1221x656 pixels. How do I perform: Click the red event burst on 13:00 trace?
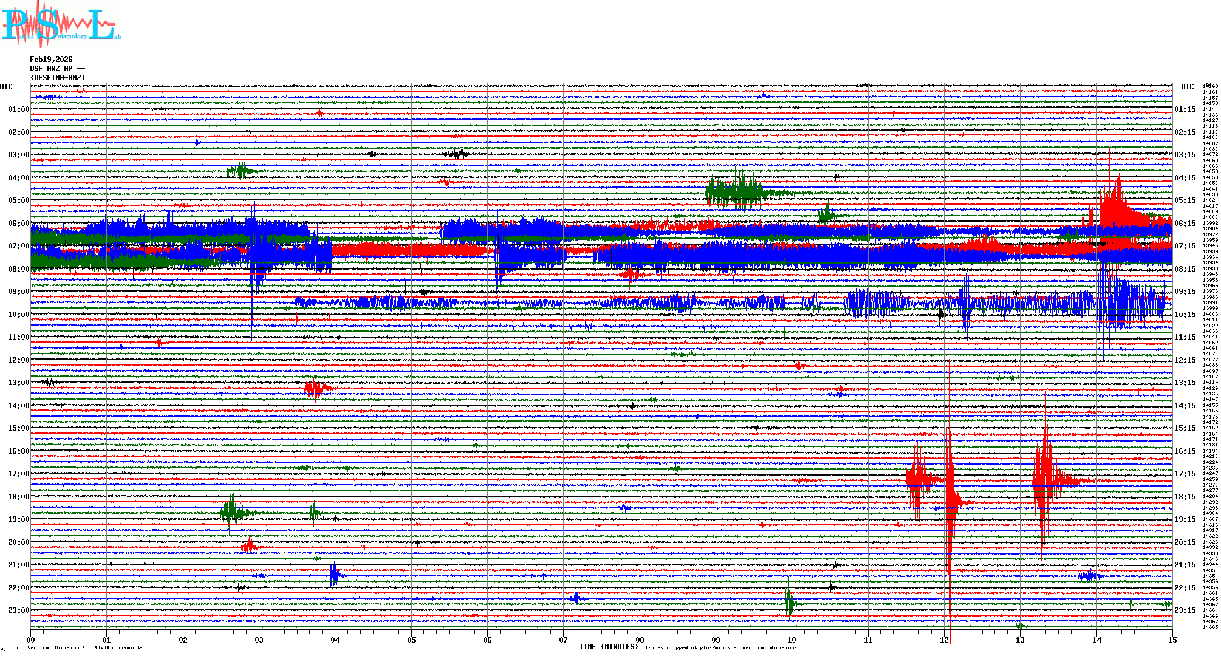pos(316,387)
